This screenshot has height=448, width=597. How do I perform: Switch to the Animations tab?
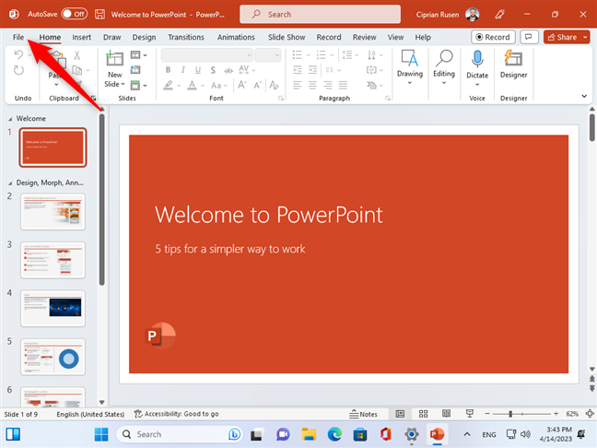tap(236, 37)
